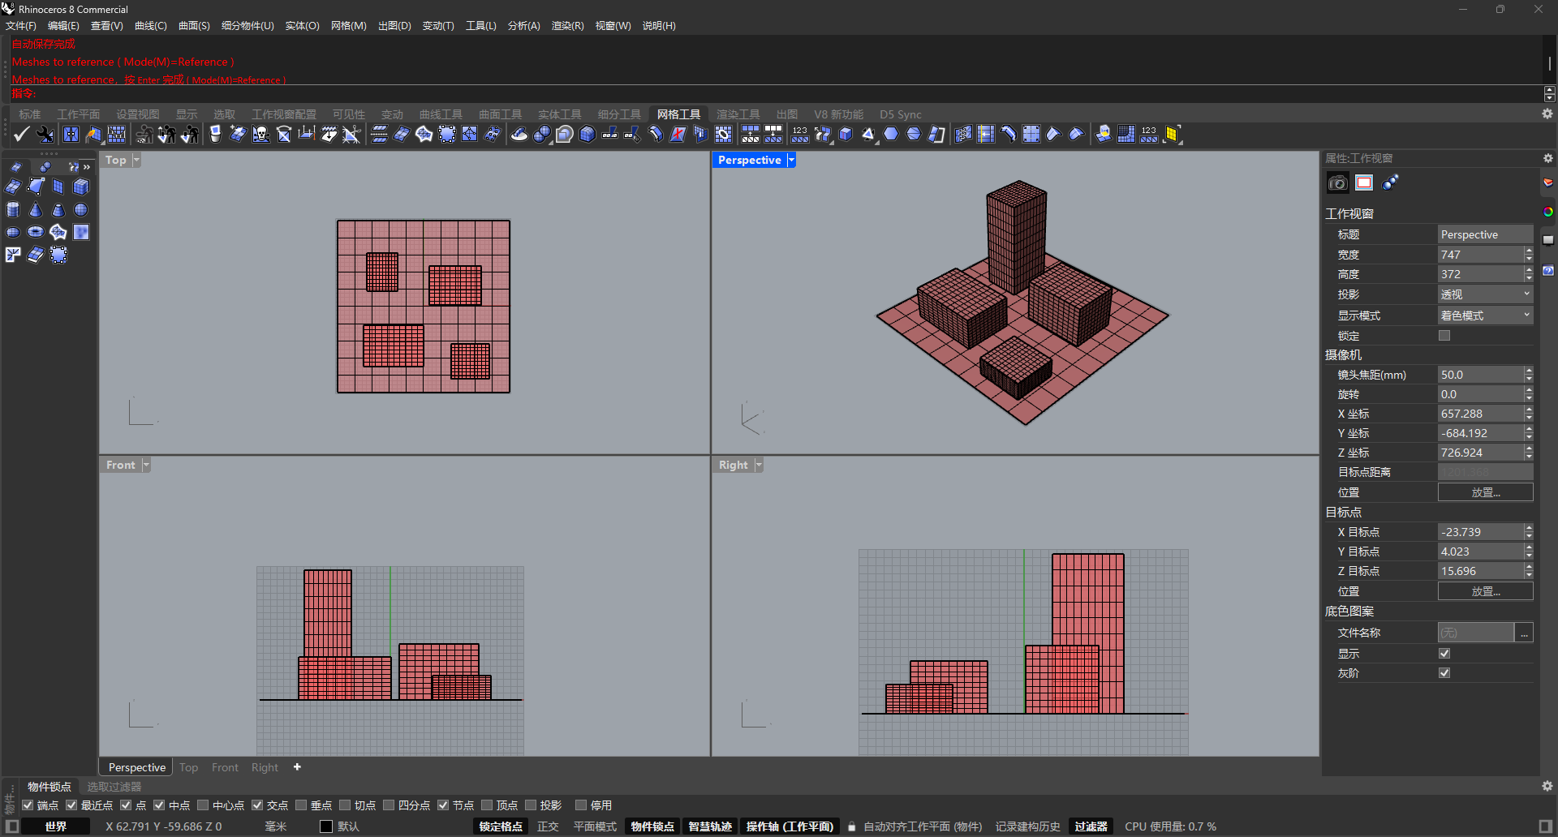Image resolution: width=1558 pixels, height=837 pixels.
Task: Enable the 垂点 perpendicular snap checkbox
Action: (x=301, y=805)
